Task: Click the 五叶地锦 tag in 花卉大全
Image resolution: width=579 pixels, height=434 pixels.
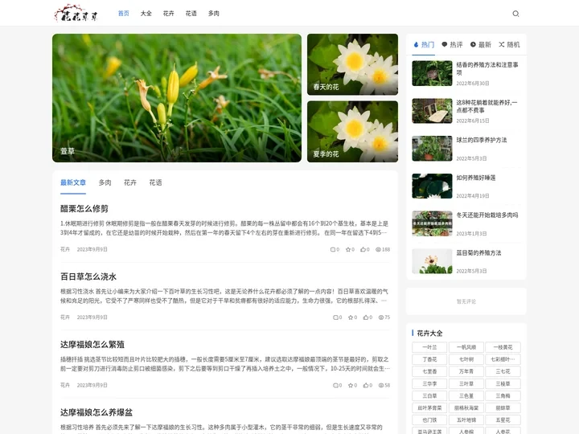Action: tap(466, 420)
